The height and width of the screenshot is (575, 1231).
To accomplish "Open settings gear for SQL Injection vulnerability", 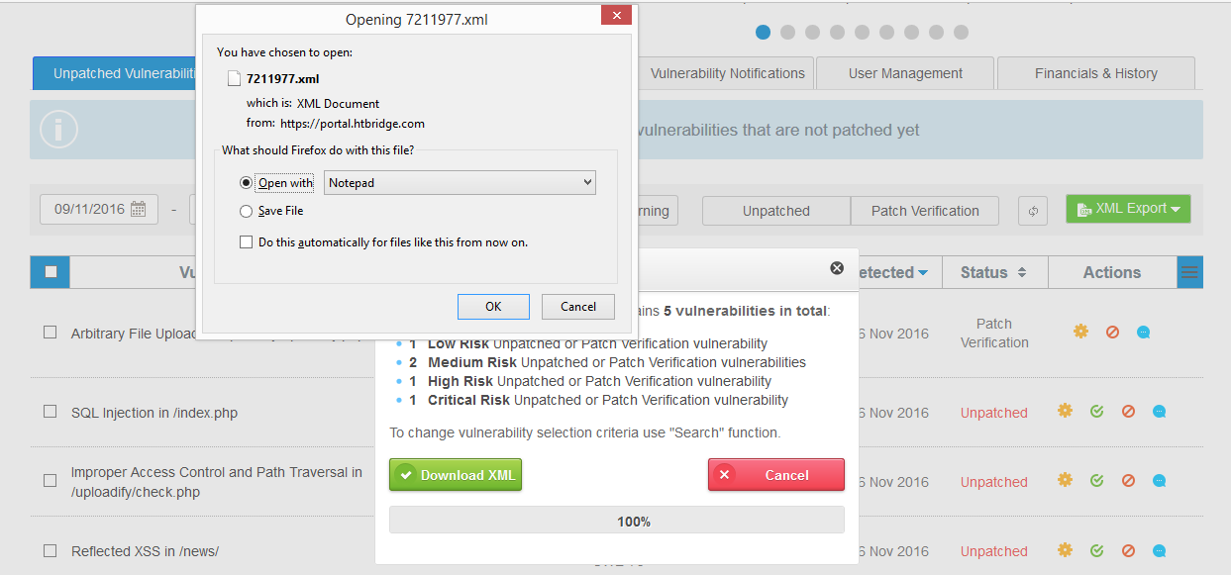I will pyautogui.click(x=1064, y=411).
